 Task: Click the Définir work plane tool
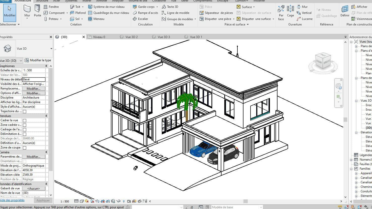345,11
